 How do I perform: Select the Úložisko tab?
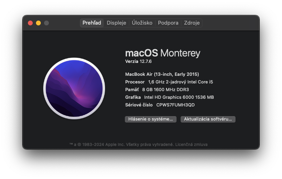pyautogui.click(x=142, y=23)
